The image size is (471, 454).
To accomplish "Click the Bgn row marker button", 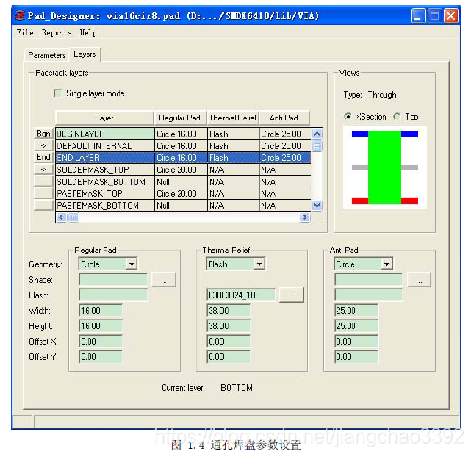I will tap(43, 134).
